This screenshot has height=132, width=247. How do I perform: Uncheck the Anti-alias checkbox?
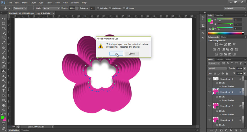[x=98, y=8]
